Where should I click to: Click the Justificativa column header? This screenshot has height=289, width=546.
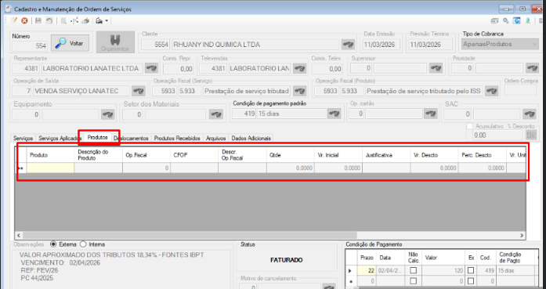[x=386, y=155]
